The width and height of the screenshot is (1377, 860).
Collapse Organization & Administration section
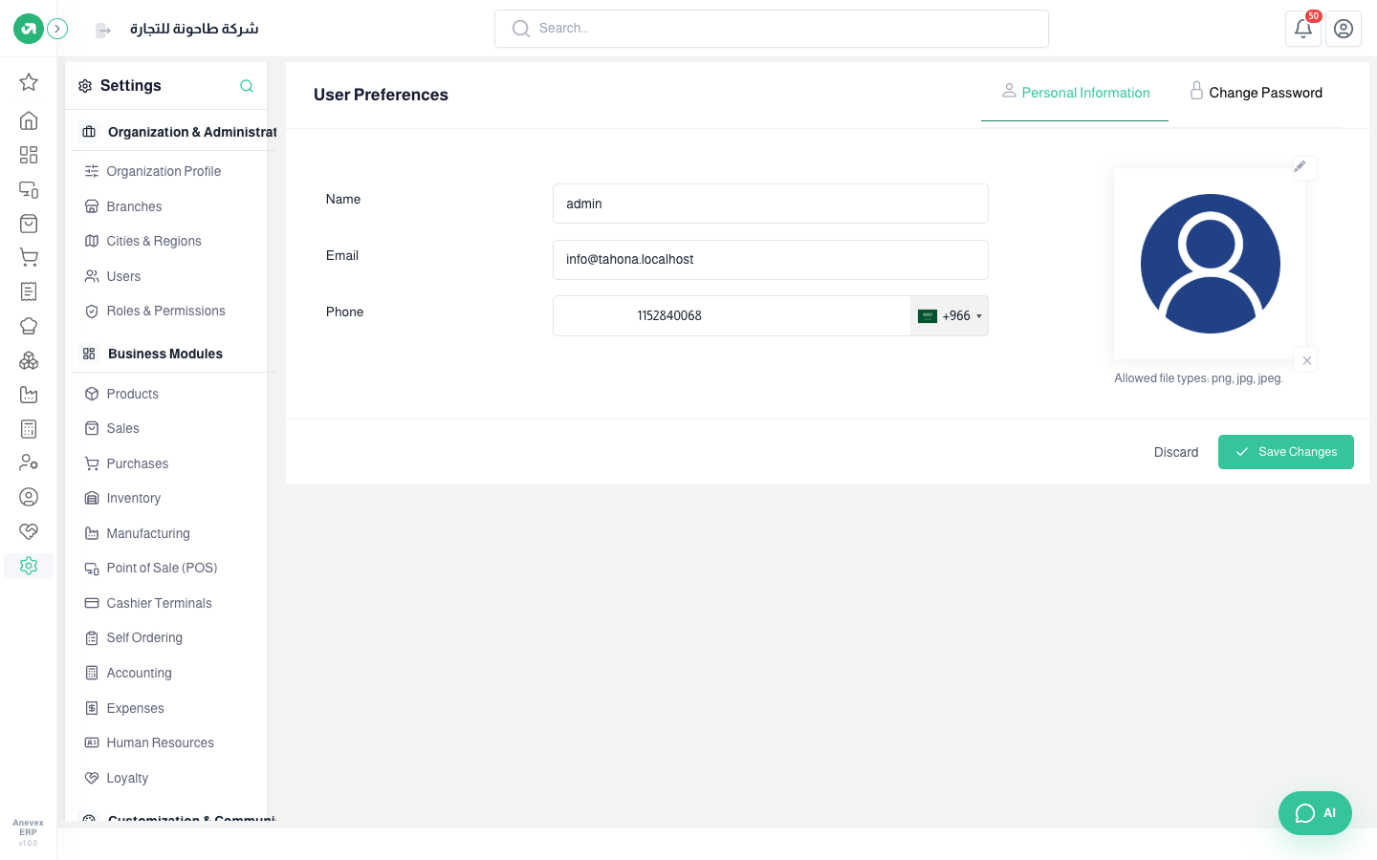point(178,132)
